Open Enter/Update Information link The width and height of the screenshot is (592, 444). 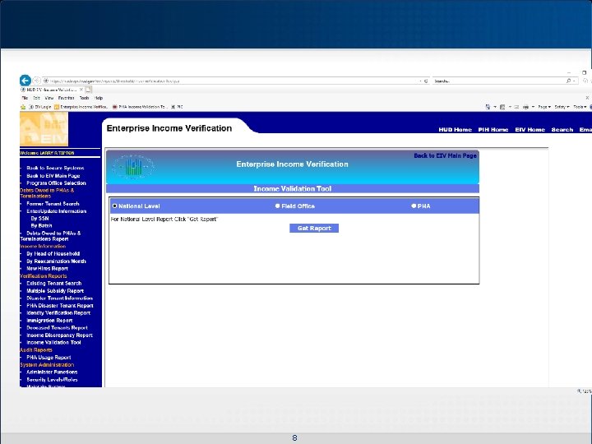[x=57, y=211]
